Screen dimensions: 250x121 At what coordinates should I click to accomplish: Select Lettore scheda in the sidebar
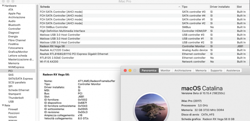18,56
